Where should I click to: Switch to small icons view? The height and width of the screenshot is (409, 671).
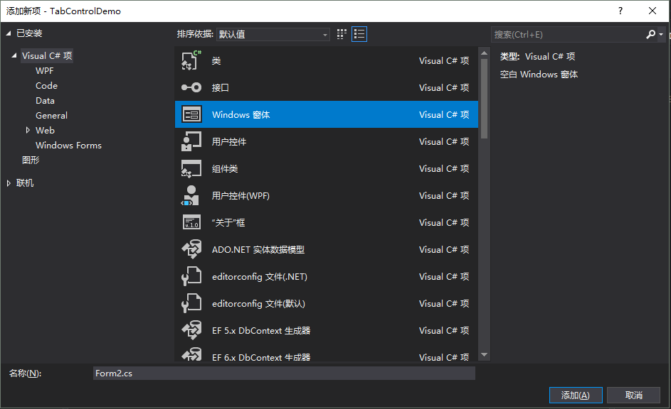(342, 33)
